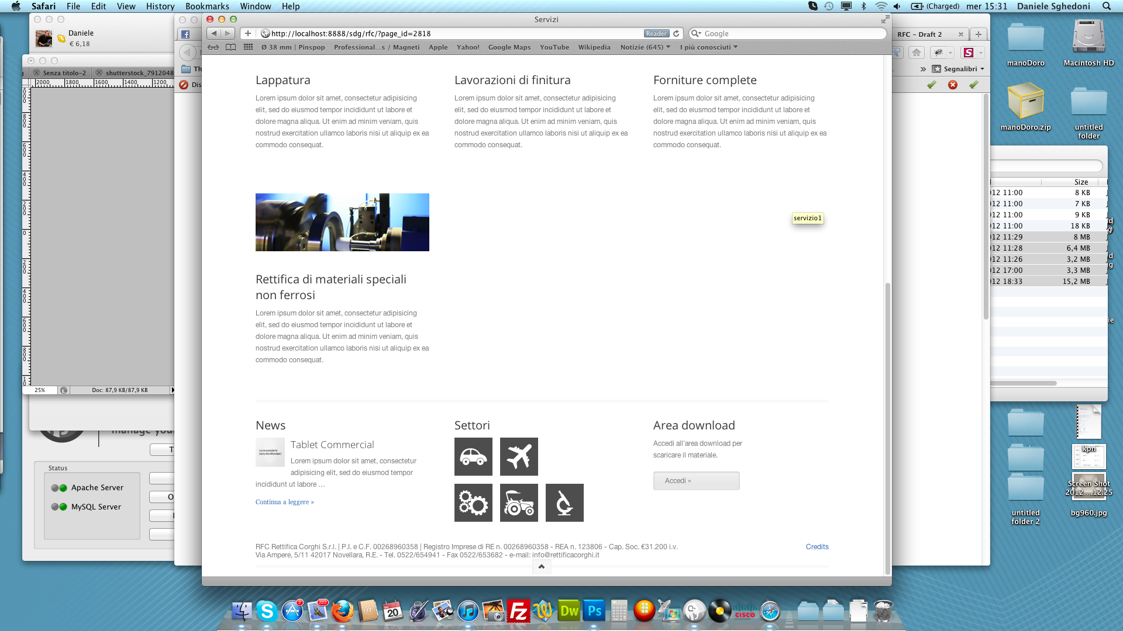Expand the toolbar overflow chevron in Firefox
The image size is (1123, 631).
point(923,69)
